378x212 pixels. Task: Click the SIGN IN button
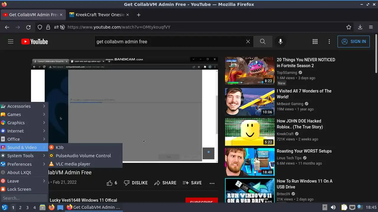tap(353, 42)
